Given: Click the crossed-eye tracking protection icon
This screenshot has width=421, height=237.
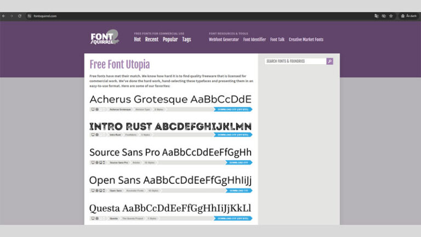Looking at the screenshot, I should pyautogui.click(x=384, y=16).
